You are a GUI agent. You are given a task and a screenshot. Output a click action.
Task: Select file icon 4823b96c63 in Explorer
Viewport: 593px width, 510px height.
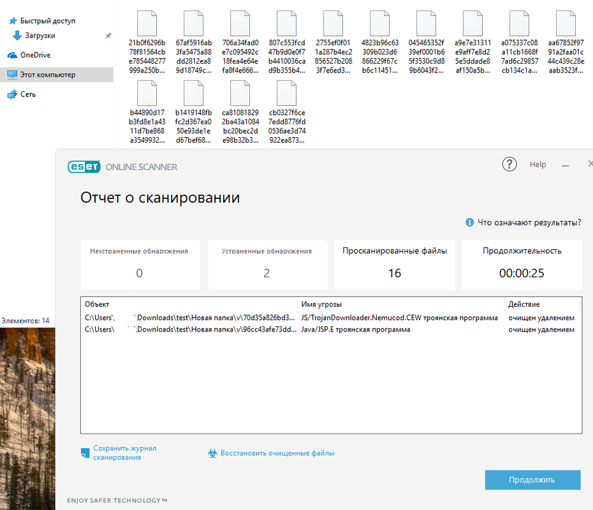click(379, 23)
